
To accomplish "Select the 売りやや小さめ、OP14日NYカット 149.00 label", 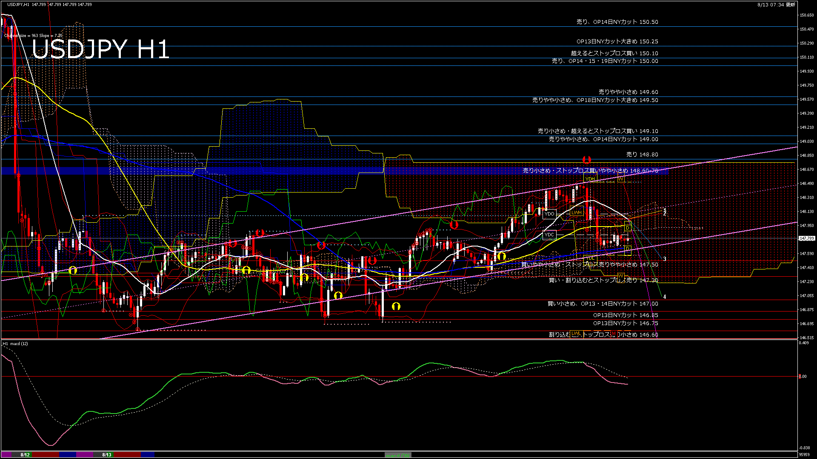I will click(x=603, y=139).
